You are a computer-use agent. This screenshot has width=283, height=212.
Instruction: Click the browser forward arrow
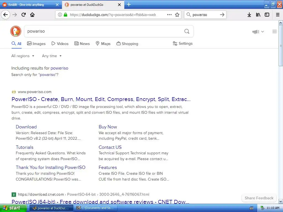[x=15, y=15]
